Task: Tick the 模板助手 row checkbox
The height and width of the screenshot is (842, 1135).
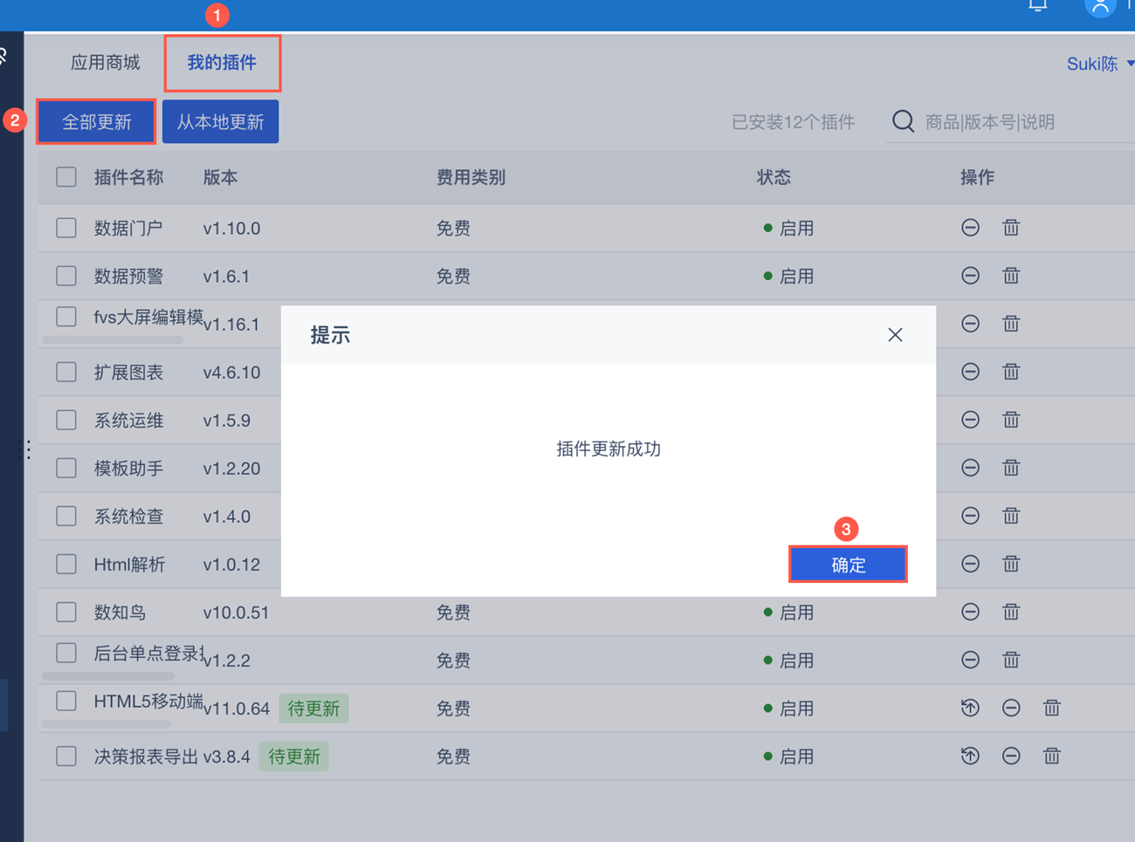Action: (x=66, y=468)
